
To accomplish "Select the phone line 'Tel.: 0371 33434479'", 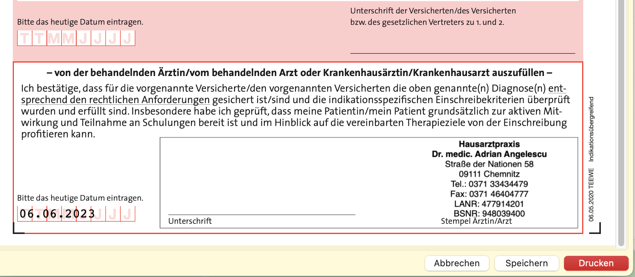I will 489,184.
